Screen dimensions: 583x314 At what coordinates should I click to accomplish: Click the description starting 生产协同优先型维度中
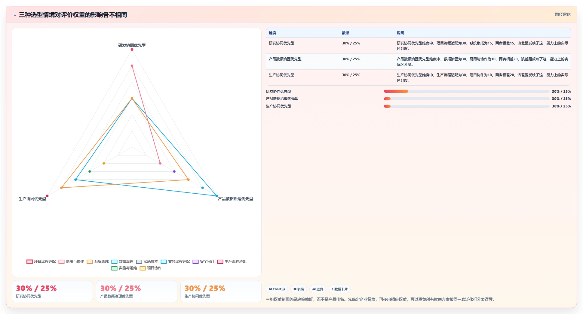click(x=482, y=77)
